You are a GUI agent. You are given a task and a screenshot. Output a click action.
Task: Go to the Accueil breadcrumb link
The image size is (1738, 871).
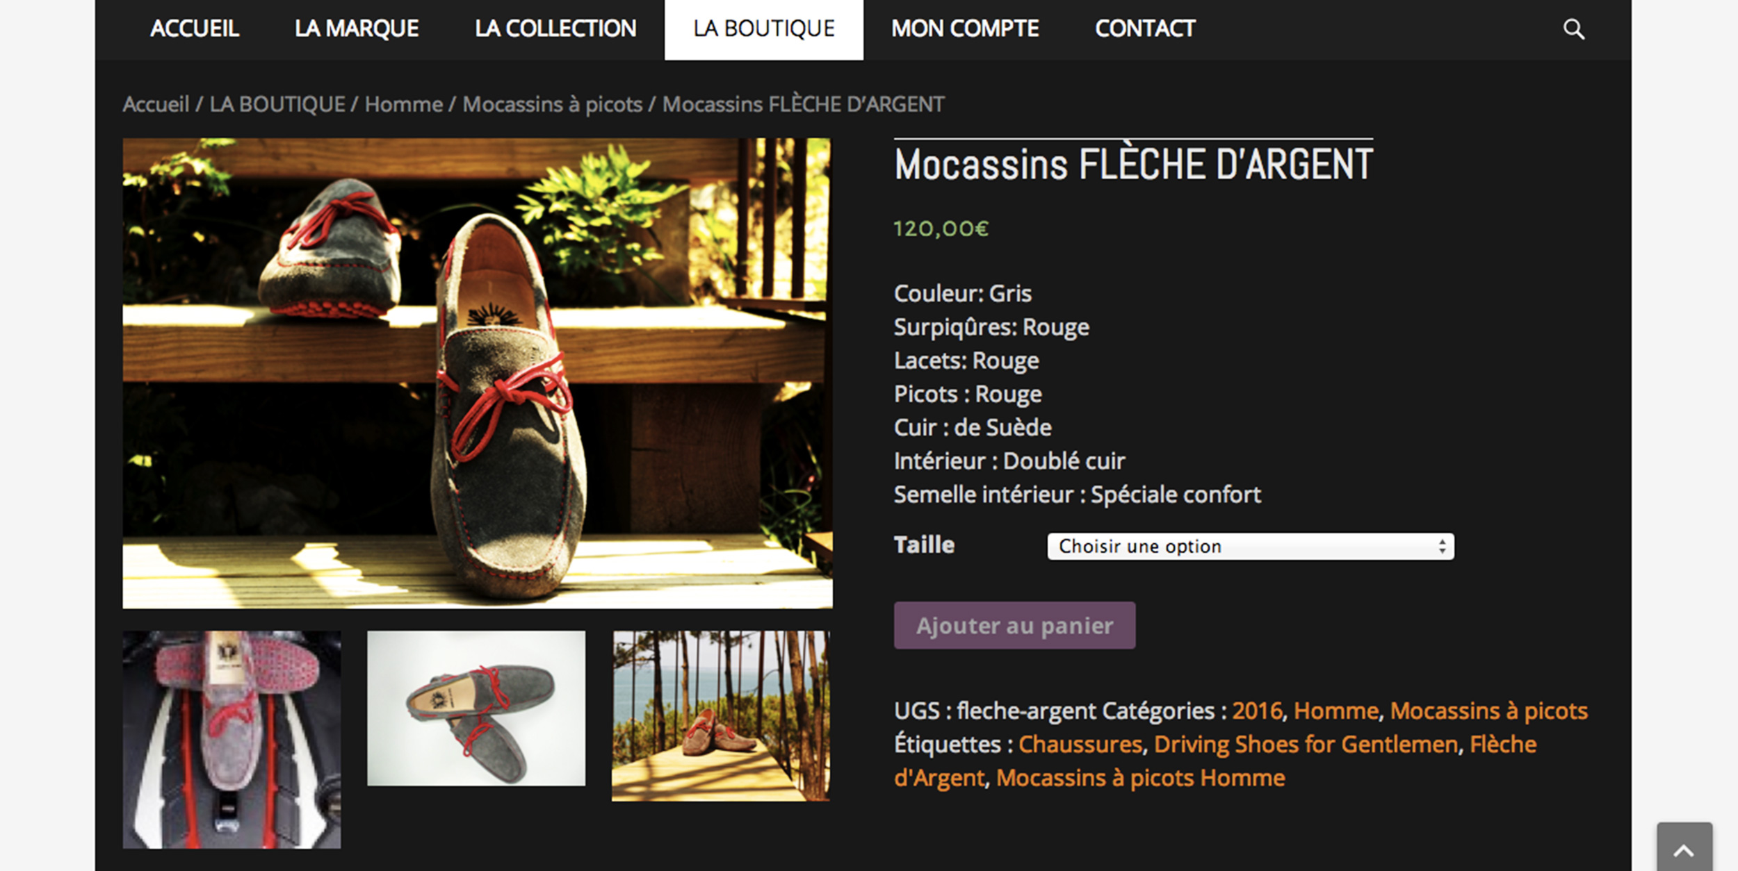point(156,104)
